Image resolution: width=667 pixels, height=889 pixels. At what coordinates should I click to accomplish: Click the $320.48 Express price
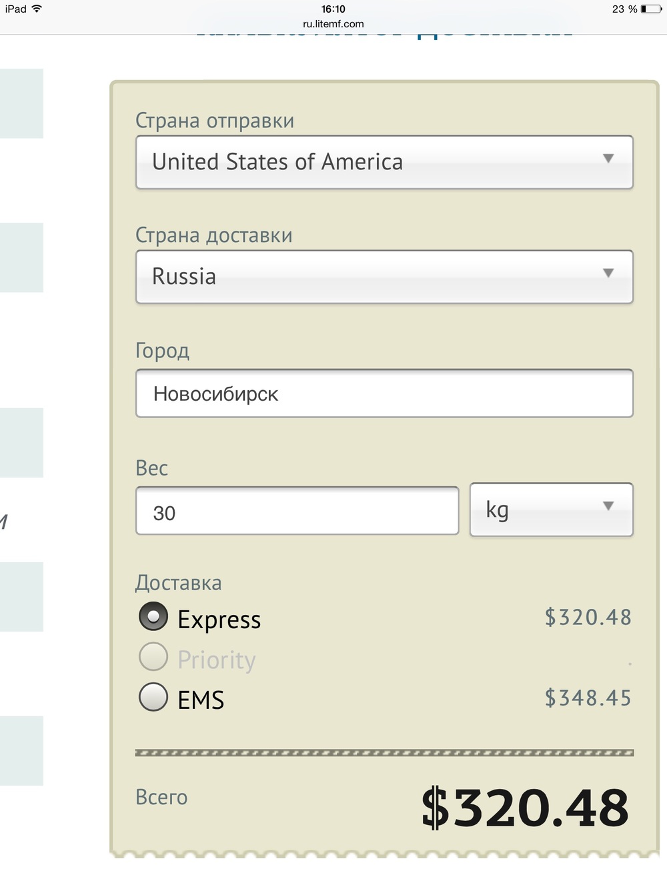coord(588,617)
